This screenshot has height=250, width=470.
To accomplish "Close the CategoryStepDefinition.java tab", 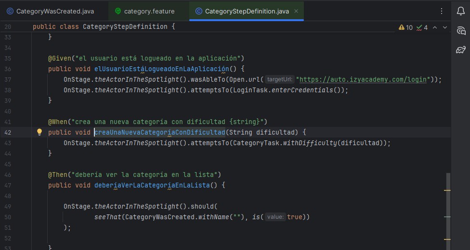I will pos(296,11).
